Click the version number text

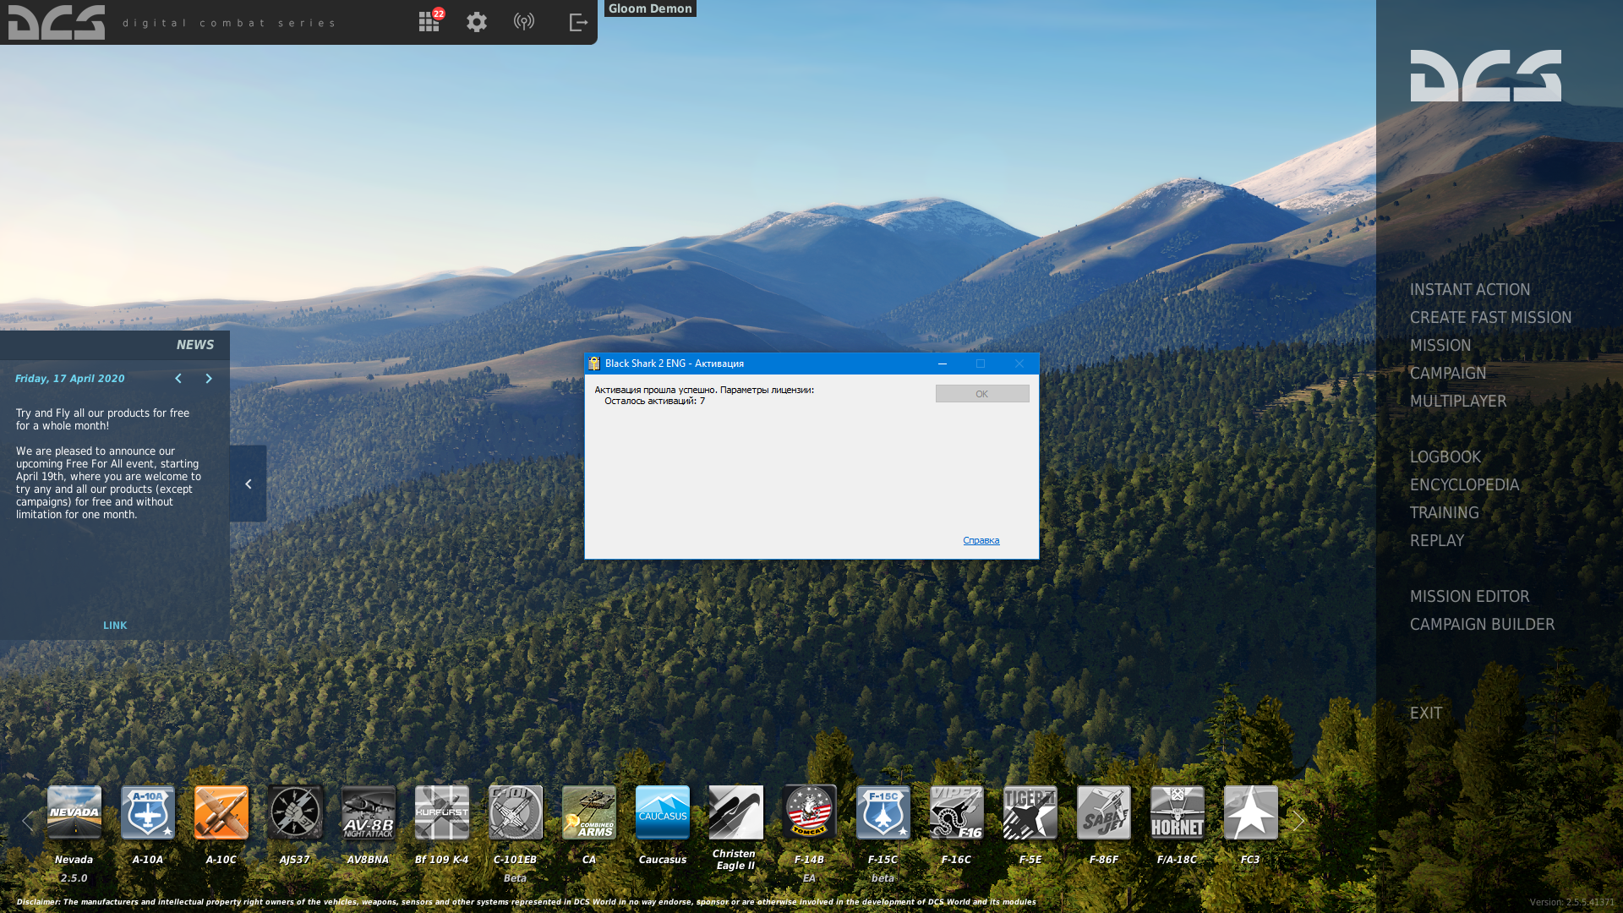click(1571, 902)
